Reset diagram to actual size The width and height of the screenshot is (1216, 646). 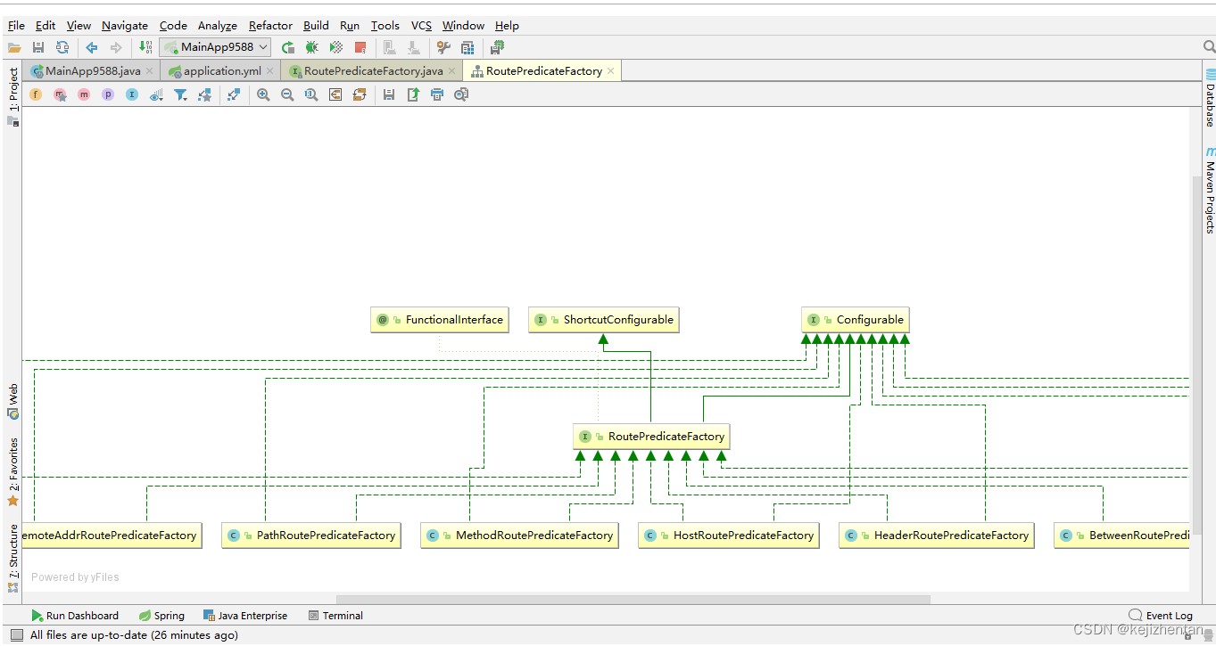pyautogui.click(x=311, y=94)
